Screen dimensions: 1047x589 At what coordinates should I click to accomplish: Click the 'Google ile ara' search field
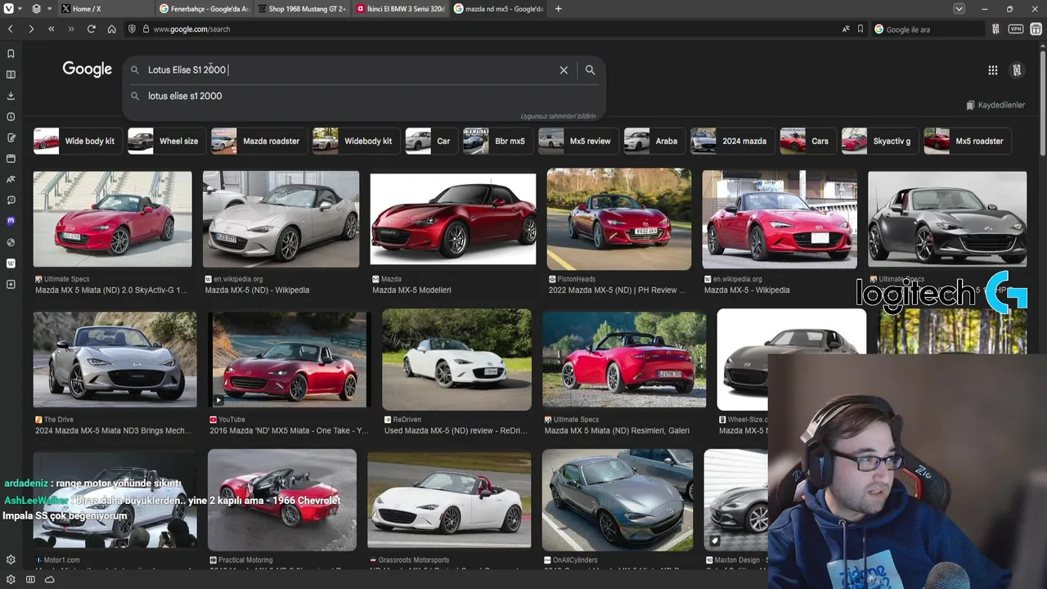pos(928,29)
